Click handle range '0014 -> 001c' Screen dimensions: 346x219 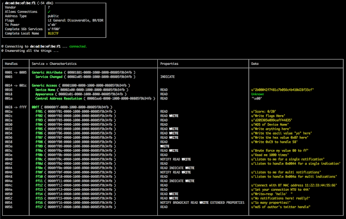[x=16, y=85]
